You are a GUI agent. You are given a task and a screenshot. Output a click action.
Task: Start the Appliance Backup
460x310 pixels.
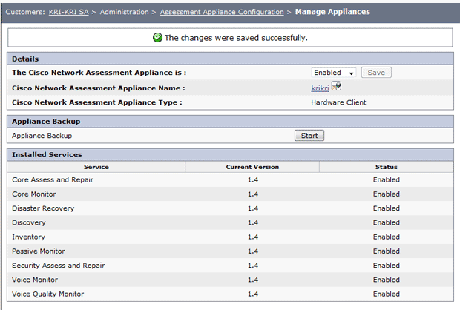[x=309, y=136]
